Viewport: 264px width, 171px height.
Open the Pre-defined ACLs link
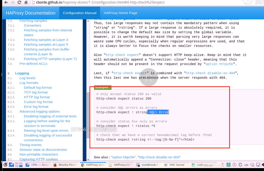pyautogui.click(x=33, y=64)
